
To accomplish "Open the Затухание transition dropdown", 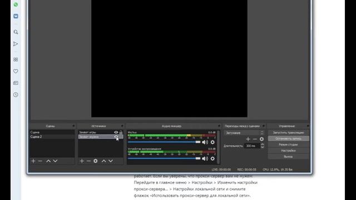I will 244,133.
